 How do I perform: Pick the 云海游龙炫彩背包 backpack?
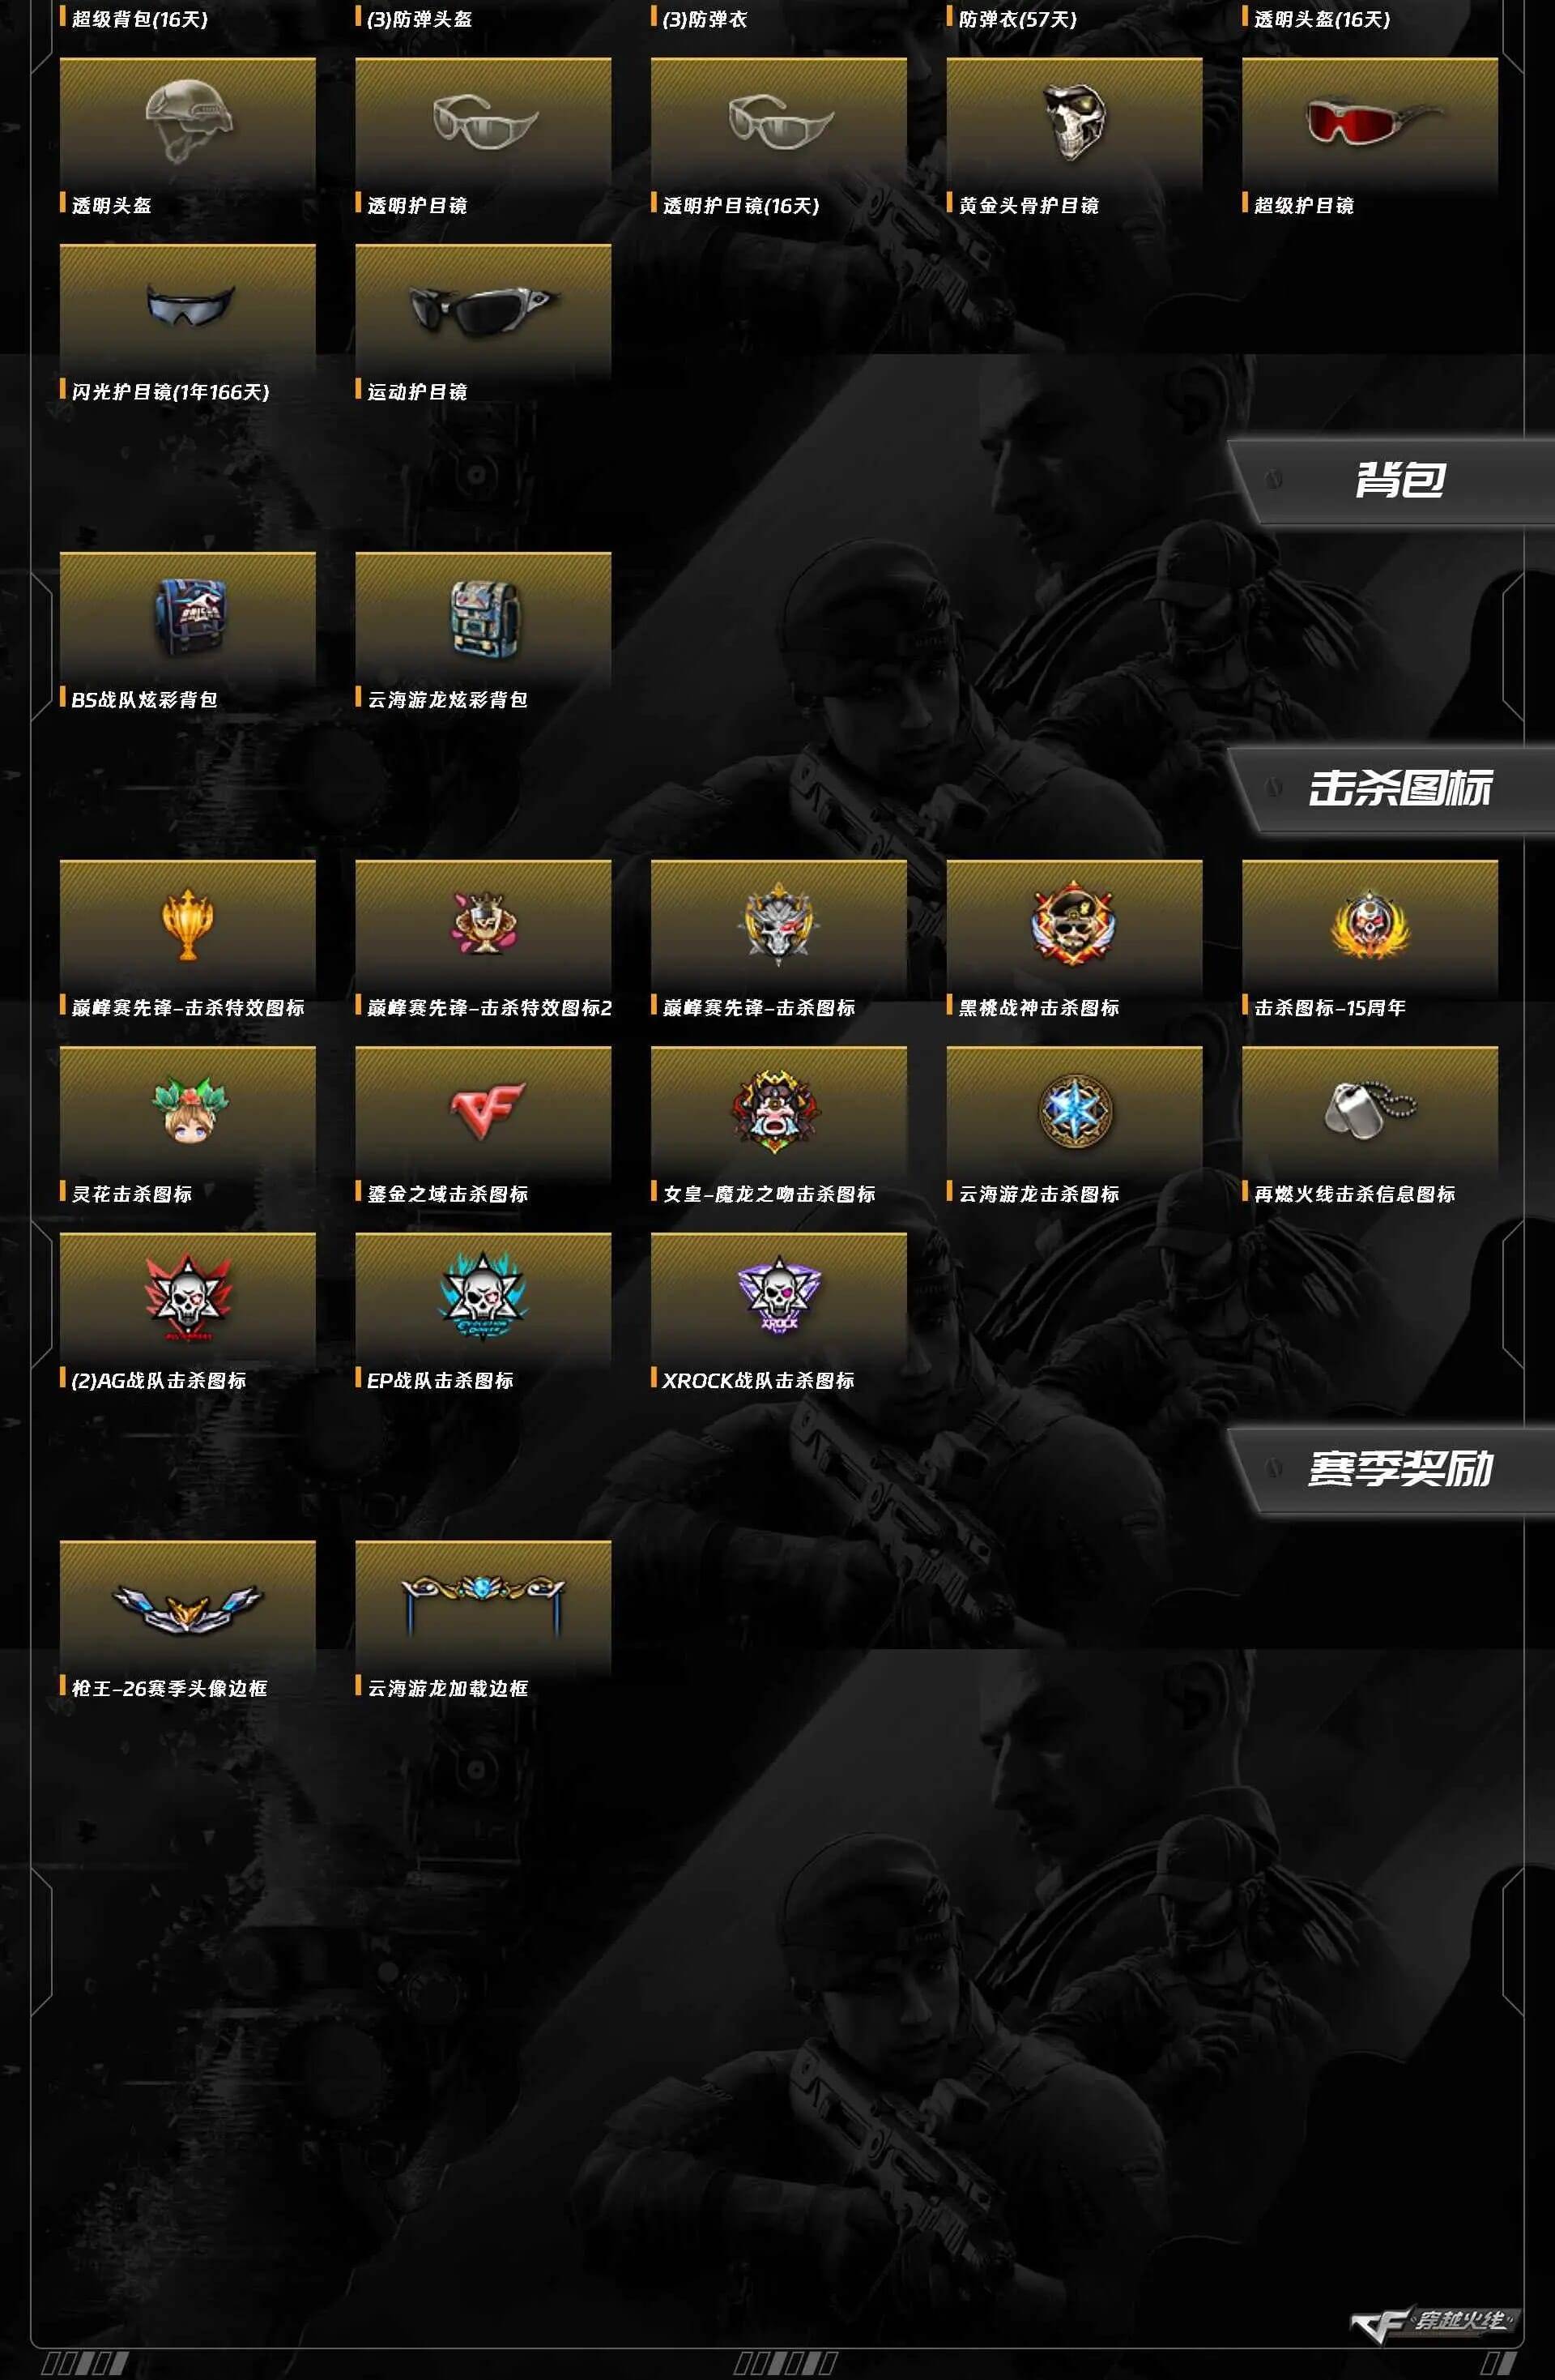(x=483, y=617)
